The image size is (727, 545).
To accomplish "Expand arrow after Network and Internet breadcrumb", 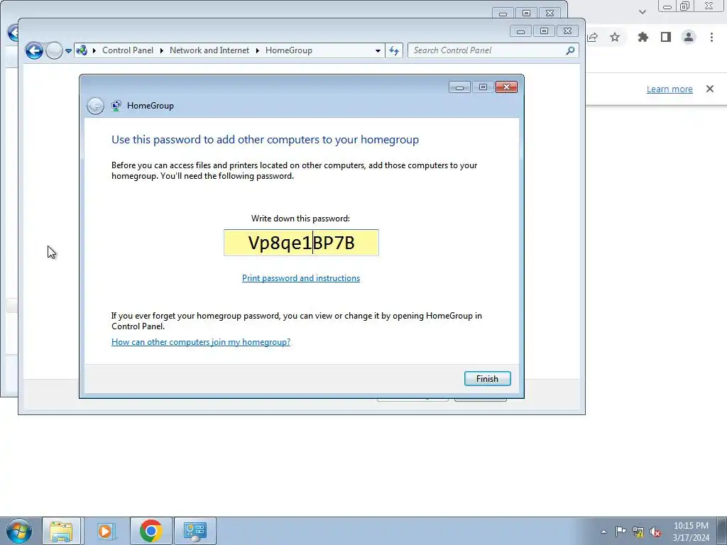I will click(x=258, y=50).
